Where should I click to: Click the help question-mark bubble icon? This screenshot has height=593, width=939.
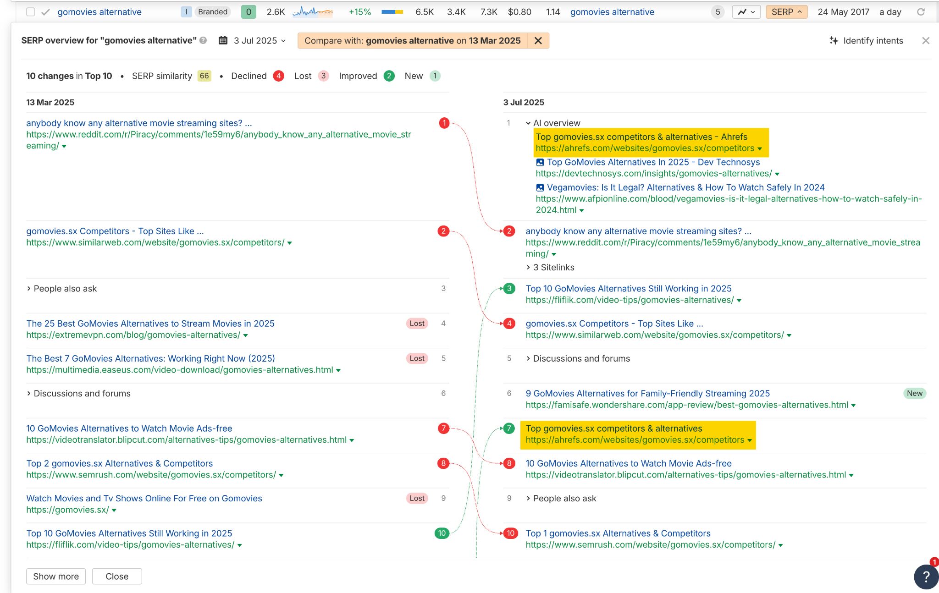[925, 577]
